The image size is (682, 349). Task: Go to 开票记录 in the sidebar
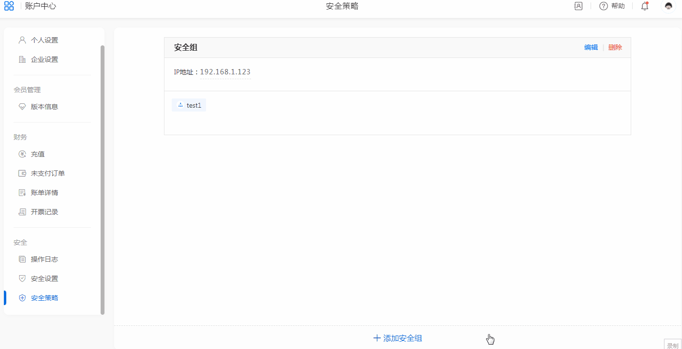(x=44, y=212)
